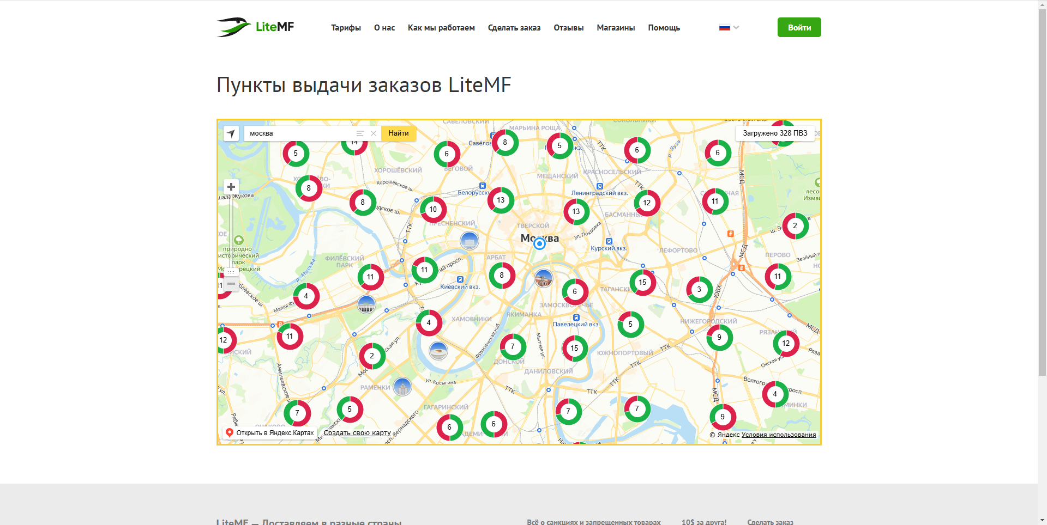
Task: Select the Белорусский station icon
Action: point(483,186)
